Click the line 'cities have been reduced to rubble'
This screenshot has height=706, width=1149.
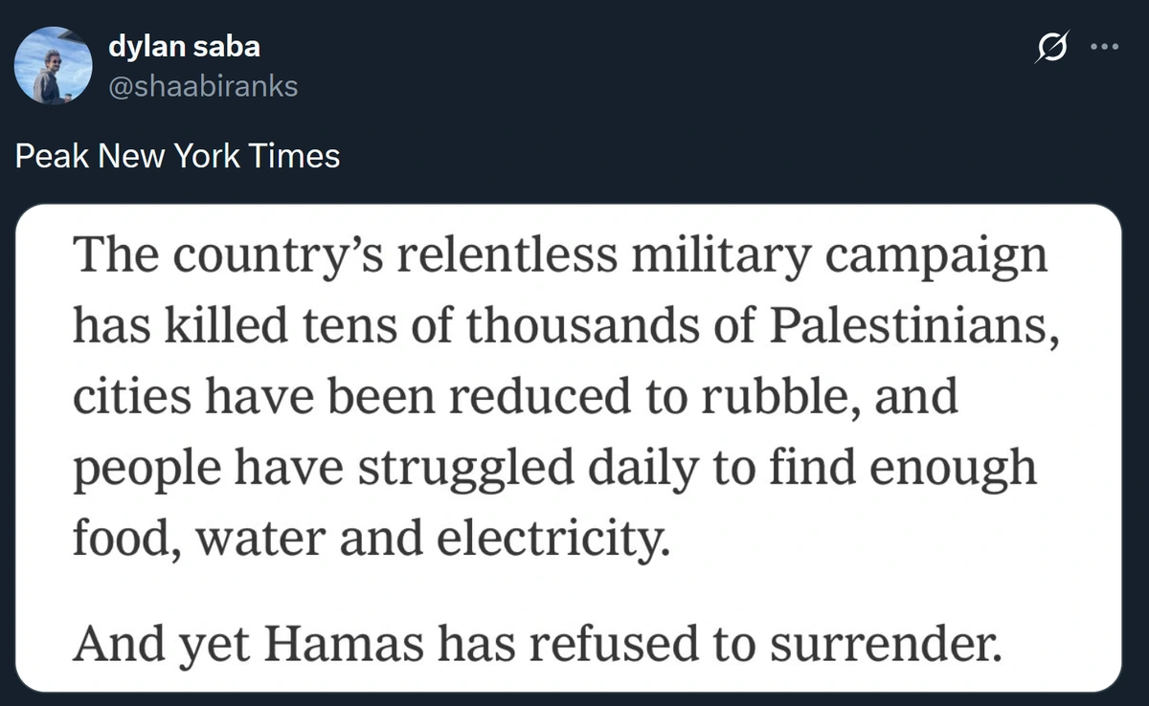point(515,394)
